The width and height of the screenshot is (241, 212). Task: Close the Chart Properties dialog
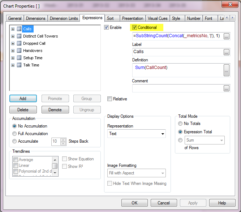pos(230,4)
